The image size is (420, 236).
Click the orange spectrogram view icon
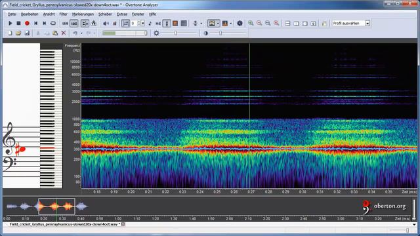point(175,24)
